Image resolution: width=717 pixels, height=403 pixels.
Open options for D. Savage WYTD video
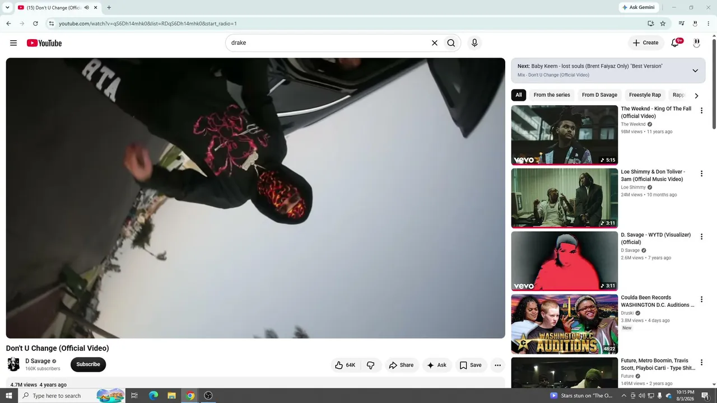701,237
